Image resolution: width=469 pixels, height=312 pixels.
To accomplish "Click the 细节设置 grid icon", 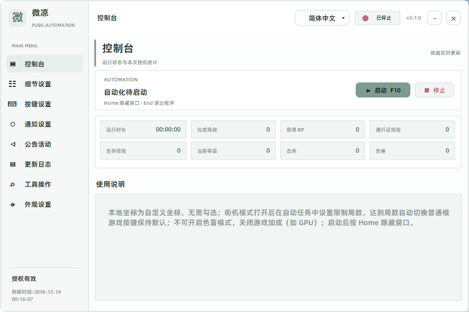I will click(12, 84).
